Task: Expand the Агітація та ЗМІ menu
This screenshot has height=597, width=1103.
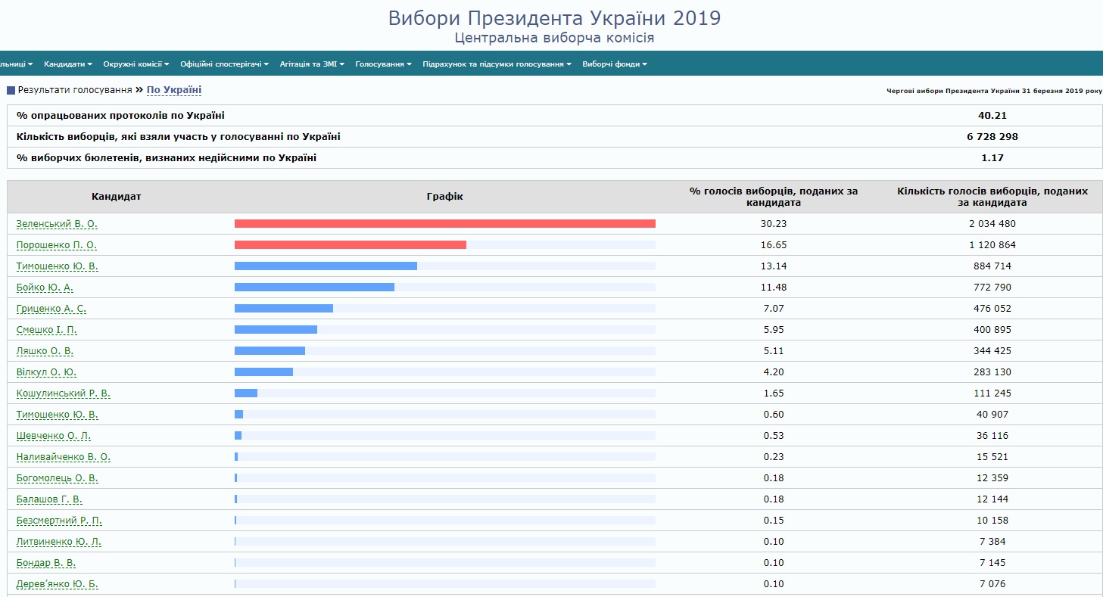Action: [312, 64]
